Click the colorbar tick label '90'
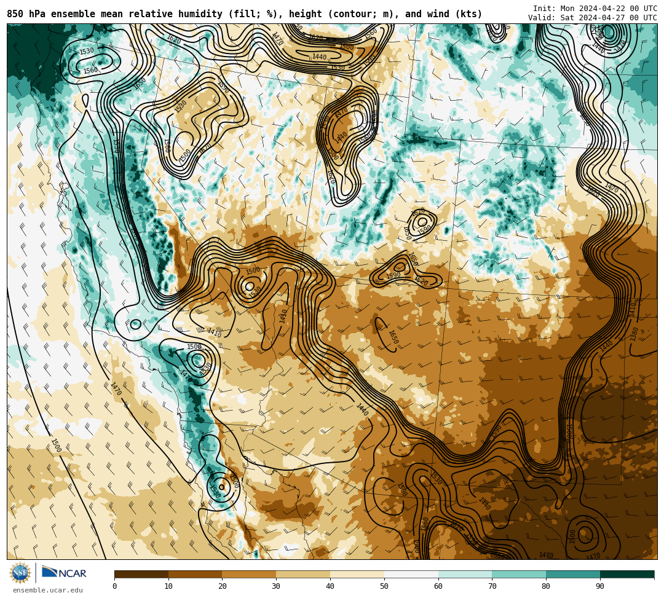Screen dimensions: 664x598 click(x=600, y=586)
